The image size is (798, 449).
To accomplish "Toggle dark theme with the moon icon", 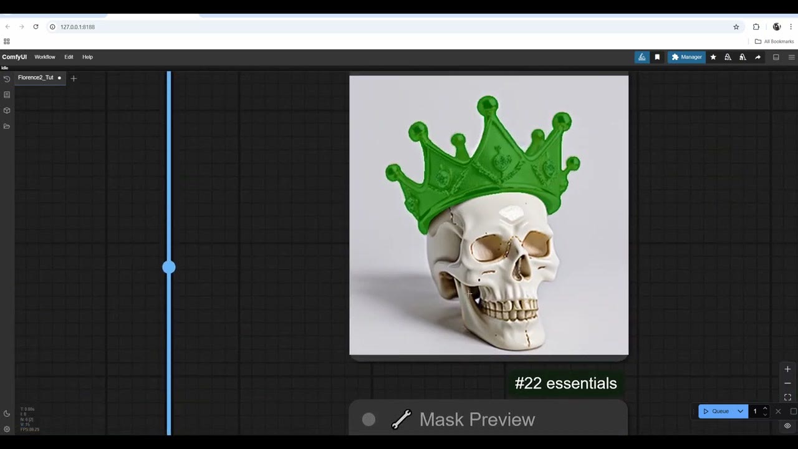I will (7, 413).
